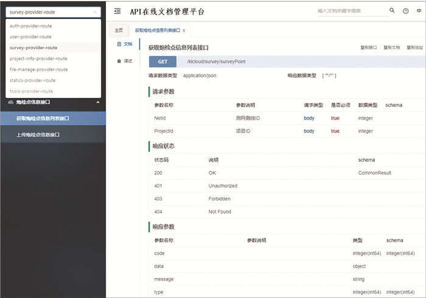The height and width of the screenshot is (298, 426).
Task: Click the sidebar collapse menu icon
Action: pyautogui.click(x=117, y=12)
